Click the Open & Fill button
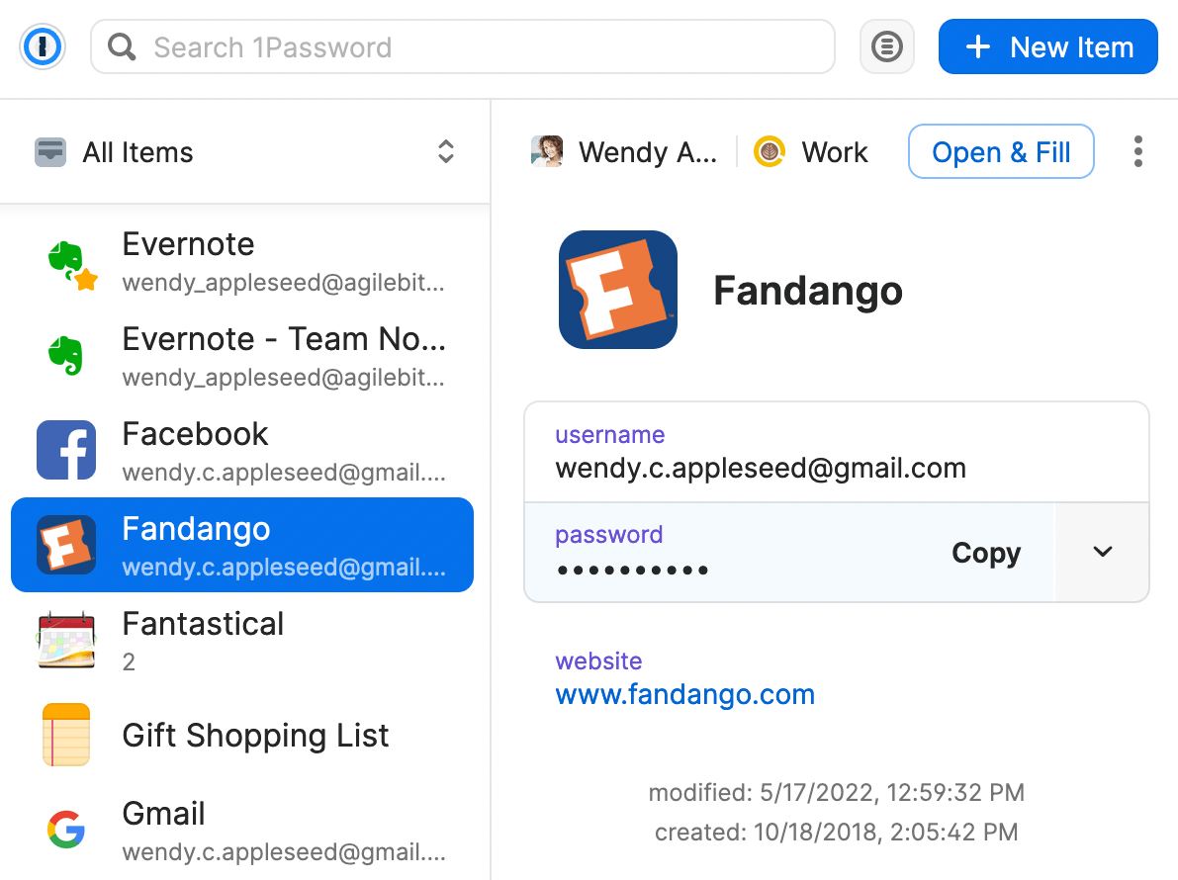1178x880 pixels. click(1001, 151)
